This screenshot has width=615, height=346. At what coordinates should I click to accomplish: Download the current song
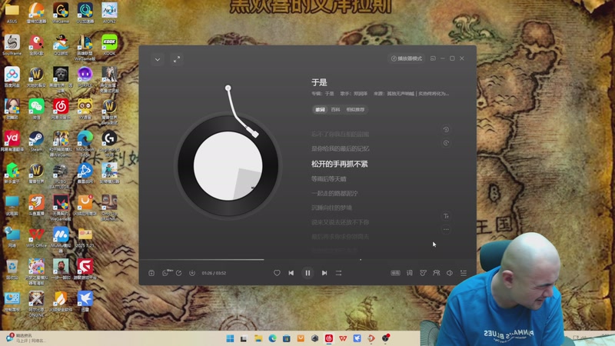pos(192,273)
